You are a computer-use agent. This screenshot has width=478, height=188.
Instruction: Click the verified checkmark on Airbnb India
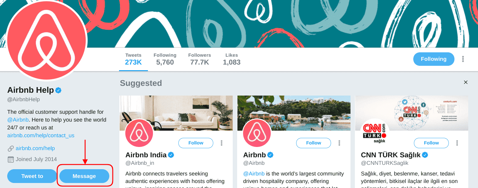[171, 154]
